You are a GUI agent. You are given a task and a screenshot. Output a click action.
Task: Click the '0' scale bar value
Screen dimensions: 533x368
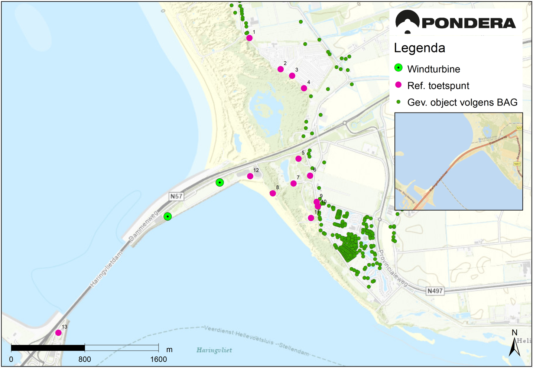point(11,359)
